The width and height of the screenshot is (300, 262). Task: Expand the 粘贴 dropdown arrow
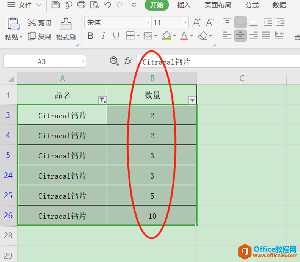click(21, 37)
